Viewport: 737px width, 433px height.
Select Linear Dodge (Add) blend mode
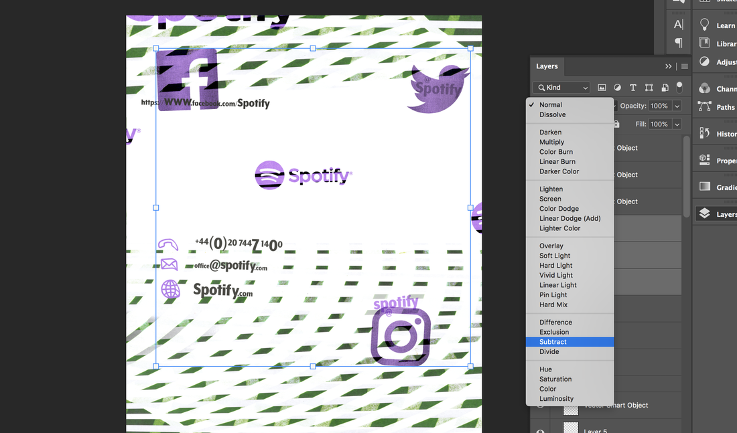(569, 218)
